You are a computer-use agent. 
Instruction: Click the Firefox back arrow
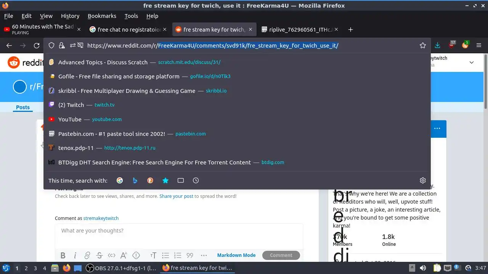point(9,46)
